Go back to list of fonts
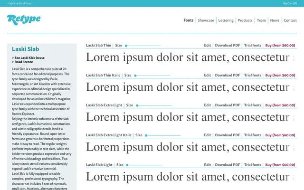This screenshot has width=304, height=190. pyautogui.click(x=19, y=3)
